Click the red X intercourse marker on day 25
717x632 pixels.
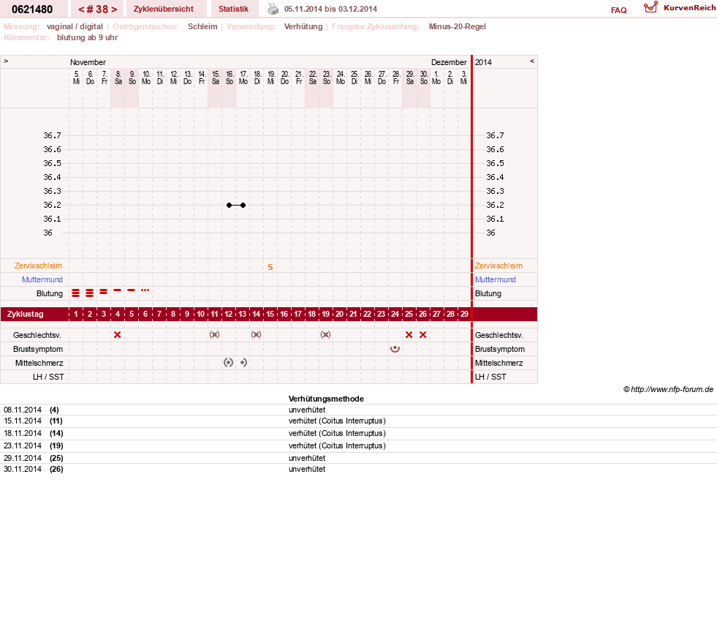point(409,334)
